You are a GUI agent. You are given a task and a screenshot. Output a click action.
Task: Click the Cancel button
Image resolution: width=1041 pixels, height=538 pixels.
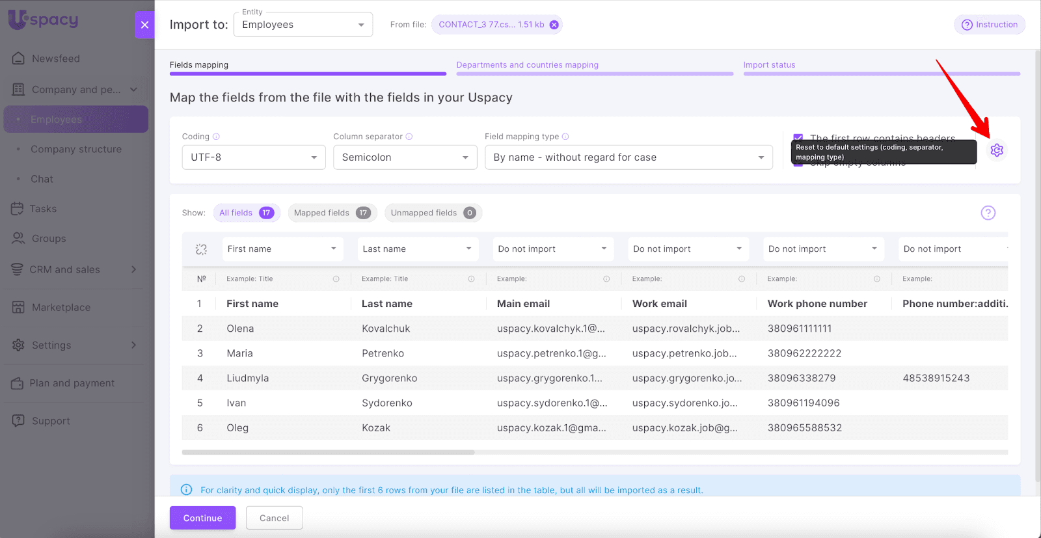(274, 518)
